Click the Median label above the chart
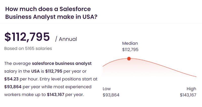 click(130, 43)
